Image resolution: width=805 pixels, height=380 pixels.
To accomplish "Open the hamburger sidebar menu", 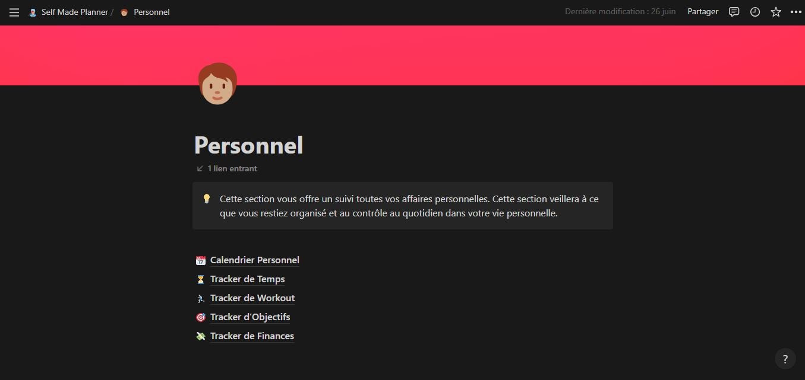I will coord(14,12).
